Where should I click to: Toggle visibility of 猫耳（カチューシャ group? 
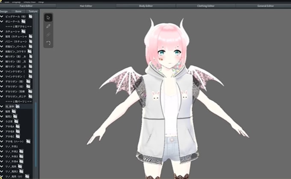(x=30, y=36)
